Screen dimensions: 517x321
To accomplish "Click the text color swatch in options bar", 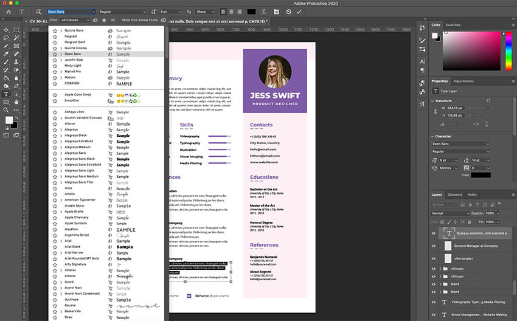I will [x=251, y=12].
